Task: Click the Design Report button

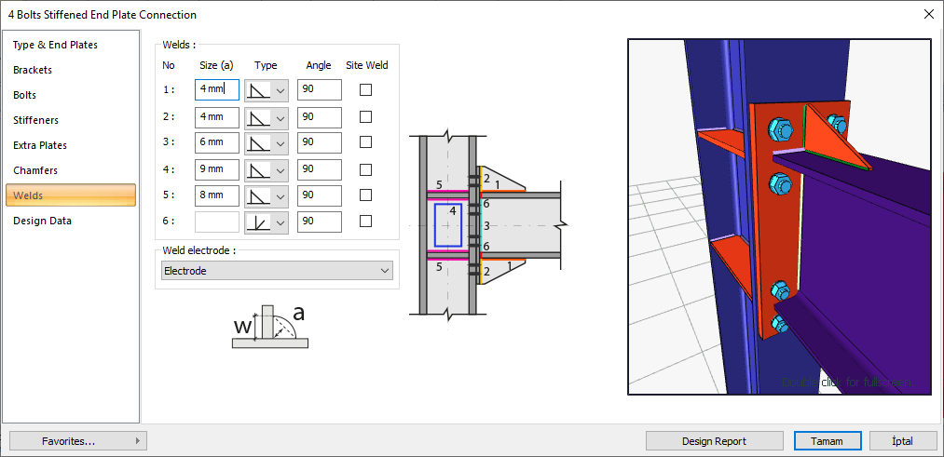Action: pos(714,441)
